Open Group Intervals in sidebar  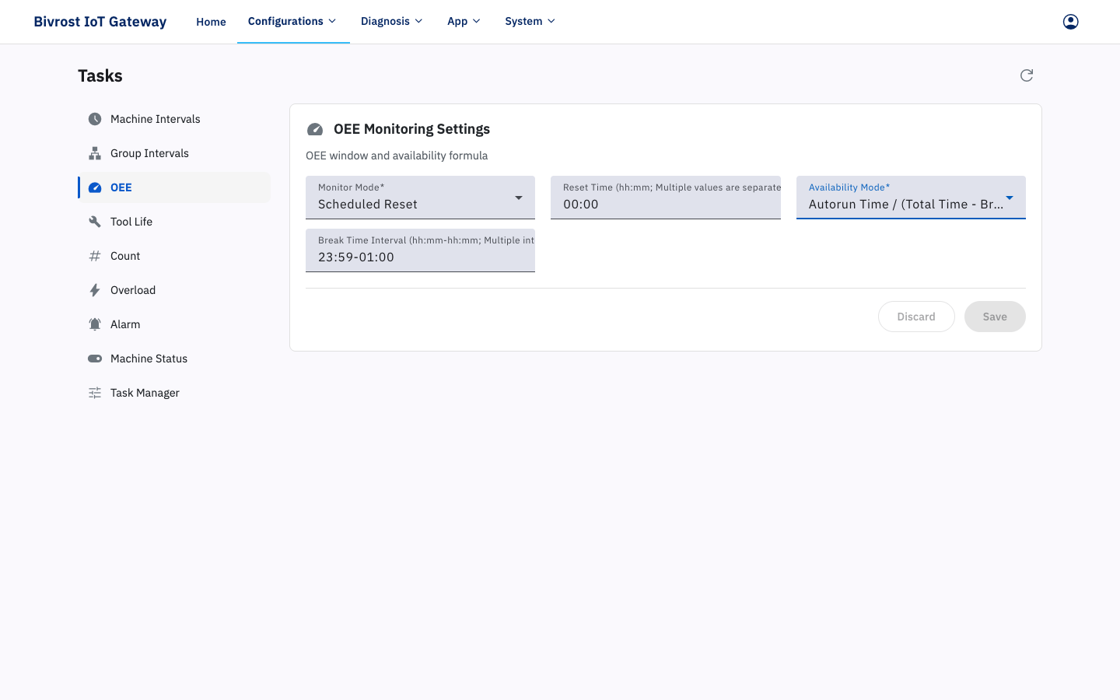(174, 153)
